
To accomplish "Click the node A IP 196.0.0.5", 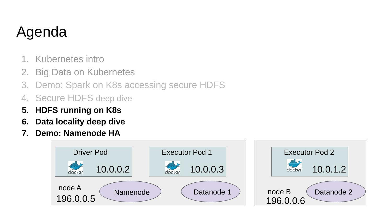I will pos(76,199).
